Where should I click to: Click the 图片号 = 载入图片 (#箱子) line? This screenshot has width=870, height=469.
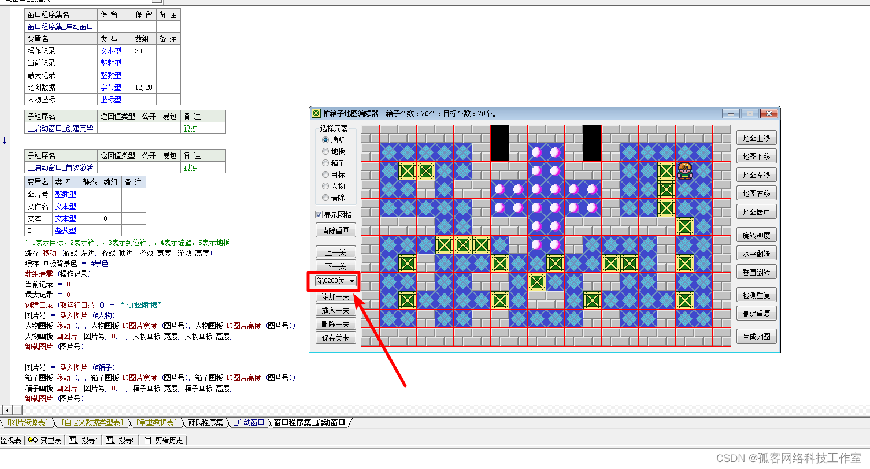70,367
